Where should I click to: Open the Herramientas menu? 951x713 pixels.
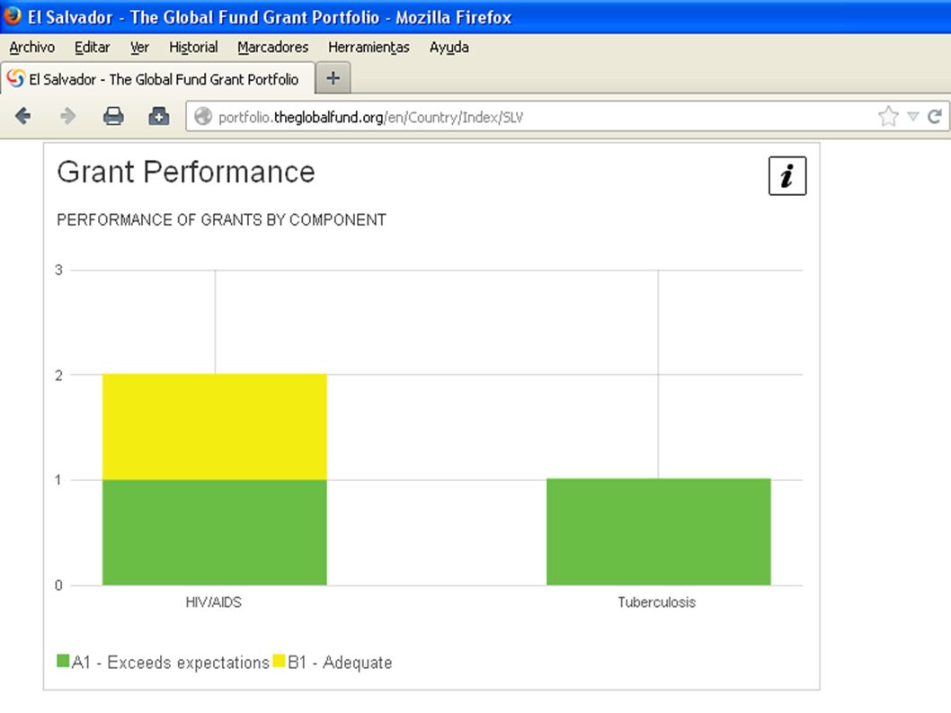click(x=369, y=48)
